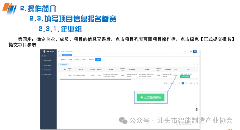Tick the table header select-all checkbox
Screen dimensions: 240x130
pyautogui.click(x=60, y=69)
